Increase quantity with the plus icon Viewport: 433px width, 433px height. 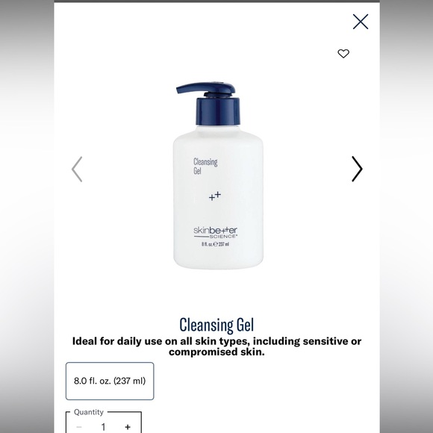pyautogui.click(x=128, y=427)
